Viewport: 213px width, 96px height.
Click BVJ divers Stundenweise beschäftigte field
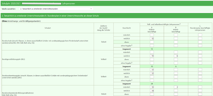coord(200,77)
